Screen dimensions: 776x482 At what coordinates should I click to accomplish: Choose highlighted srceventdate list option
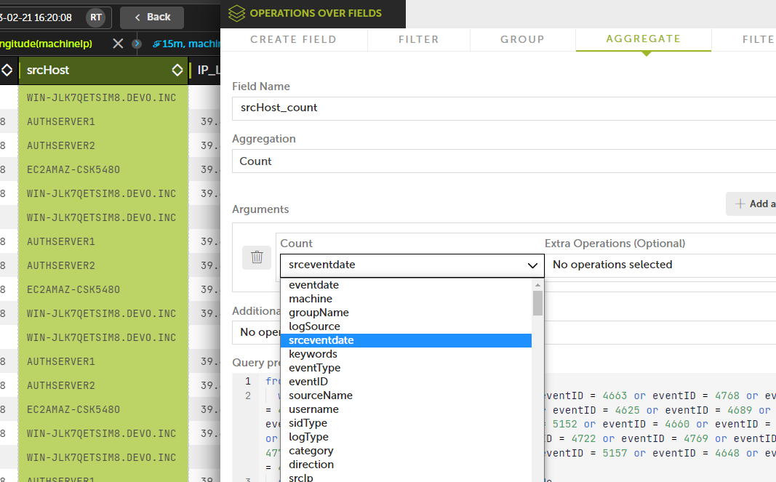click(x=406, y=340)
